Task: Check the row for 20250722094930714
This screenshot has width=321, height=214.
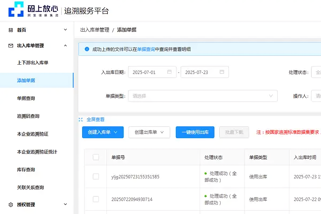Action: click(x=96, y=199)
